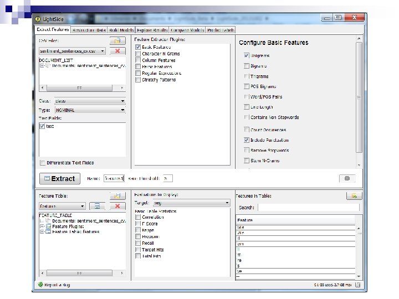Click the Feature Table features node icon
The image size is (399, 299).
(48, 231)
